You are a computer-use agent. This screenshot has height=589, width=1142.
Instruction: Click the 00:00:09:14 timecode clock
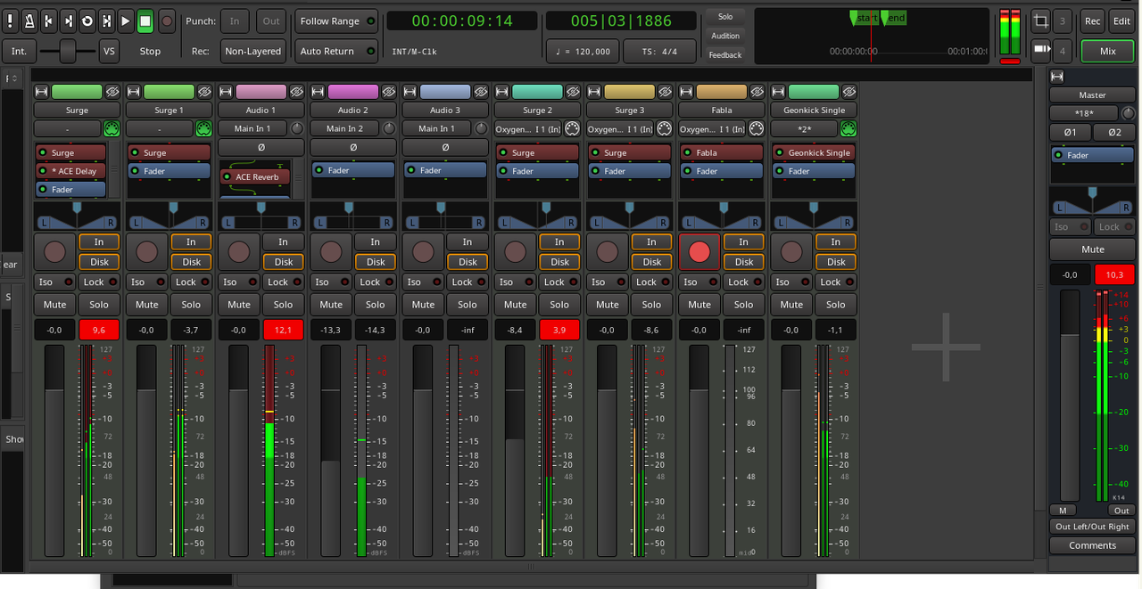tap(462, 20)
